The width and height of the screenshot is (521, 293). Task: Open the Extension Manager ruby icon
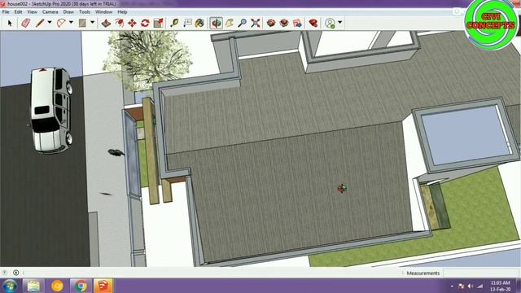pyautogui.click(x=313, y=23)
